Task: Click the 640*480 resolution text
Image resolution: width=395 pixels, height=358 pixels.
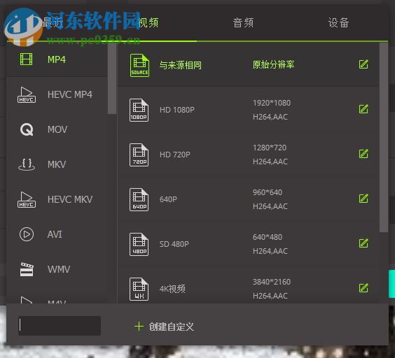Action: tap(268, 237)
